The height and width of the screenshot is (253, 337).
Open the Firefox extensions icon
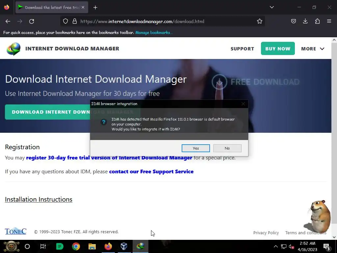pos(317,21)
